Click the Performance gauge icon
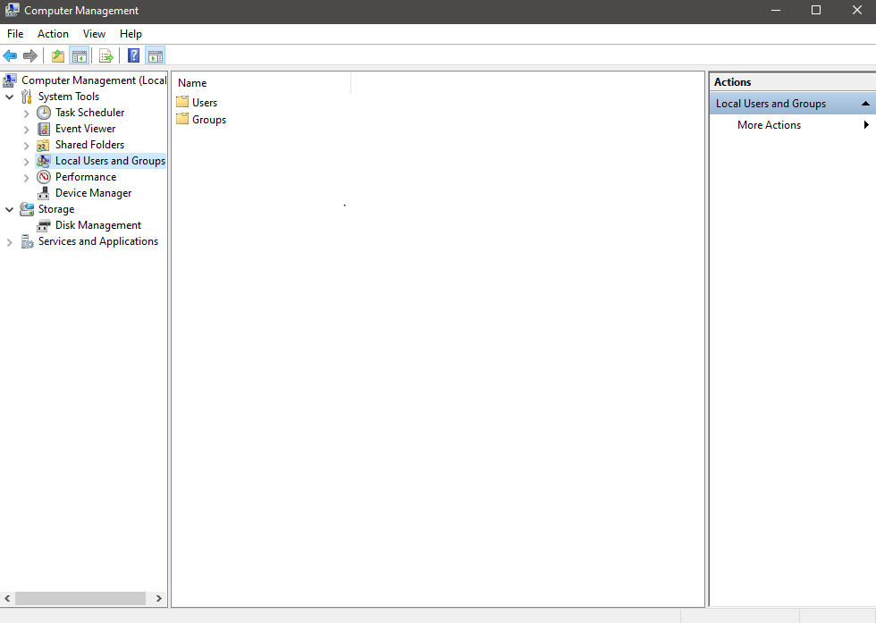Viewport: 876px width, 623px height. (x=44, y=177)
